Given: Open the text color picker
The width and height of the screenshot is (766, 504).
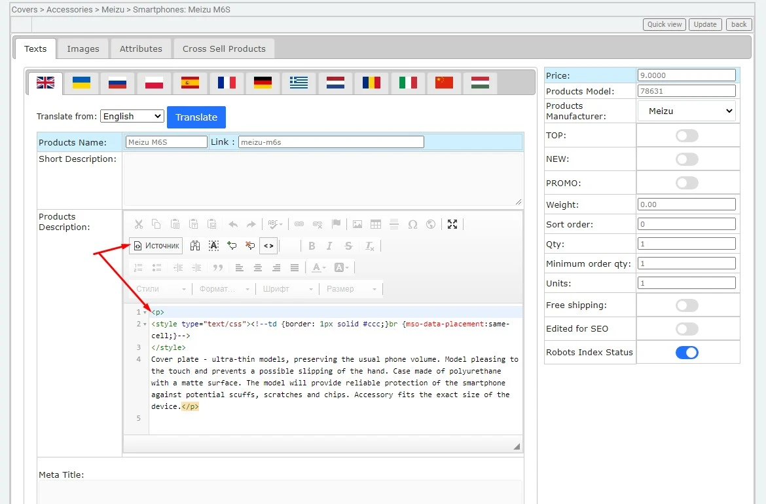Looking at the screenshot, I should tap(317, 267).
